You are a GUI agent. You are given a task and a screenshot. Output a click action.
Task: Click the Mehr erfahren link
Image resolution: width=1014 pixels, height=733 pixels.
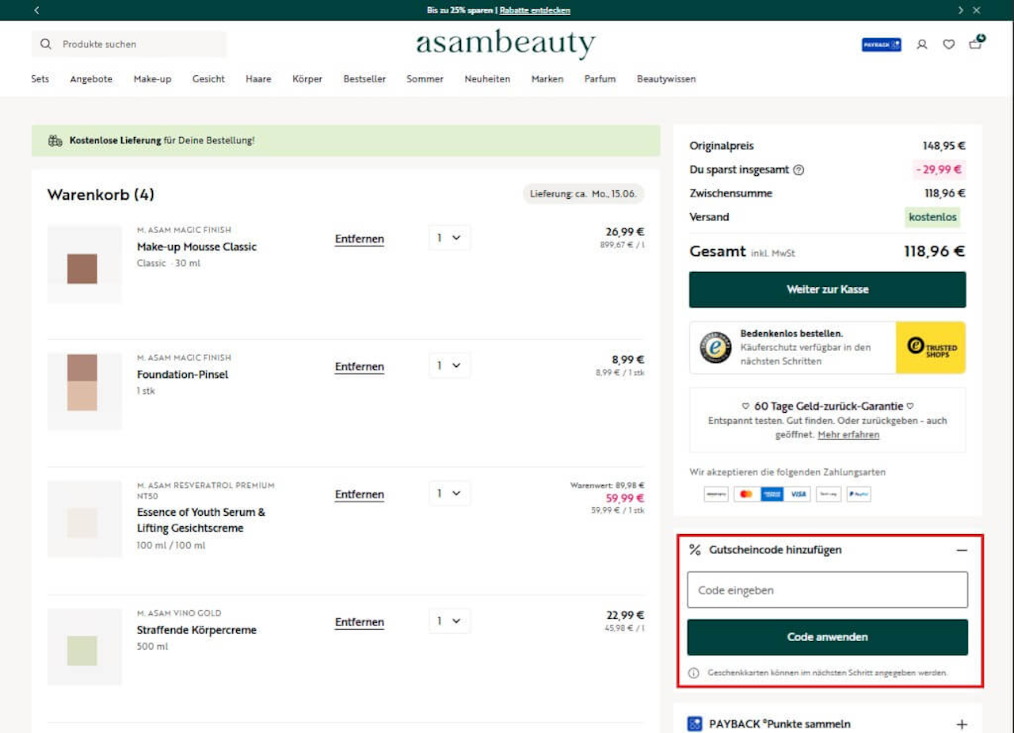coord(848,434)
